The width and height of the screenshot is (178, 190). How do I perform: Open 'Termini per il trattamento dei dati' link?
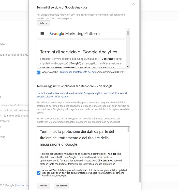(78, 72)
